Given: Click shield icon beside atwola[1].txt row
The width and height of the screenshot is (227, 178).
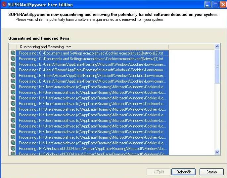Looking at the screenshot, I should [13, 58].
